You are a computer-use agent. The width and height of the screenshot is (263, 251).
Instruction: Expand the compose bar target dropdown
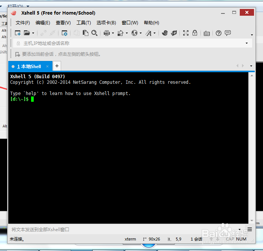[239, 229]
